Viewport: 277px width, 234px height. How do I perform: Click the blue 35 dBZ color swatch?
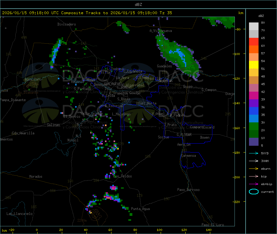[254, 111]
